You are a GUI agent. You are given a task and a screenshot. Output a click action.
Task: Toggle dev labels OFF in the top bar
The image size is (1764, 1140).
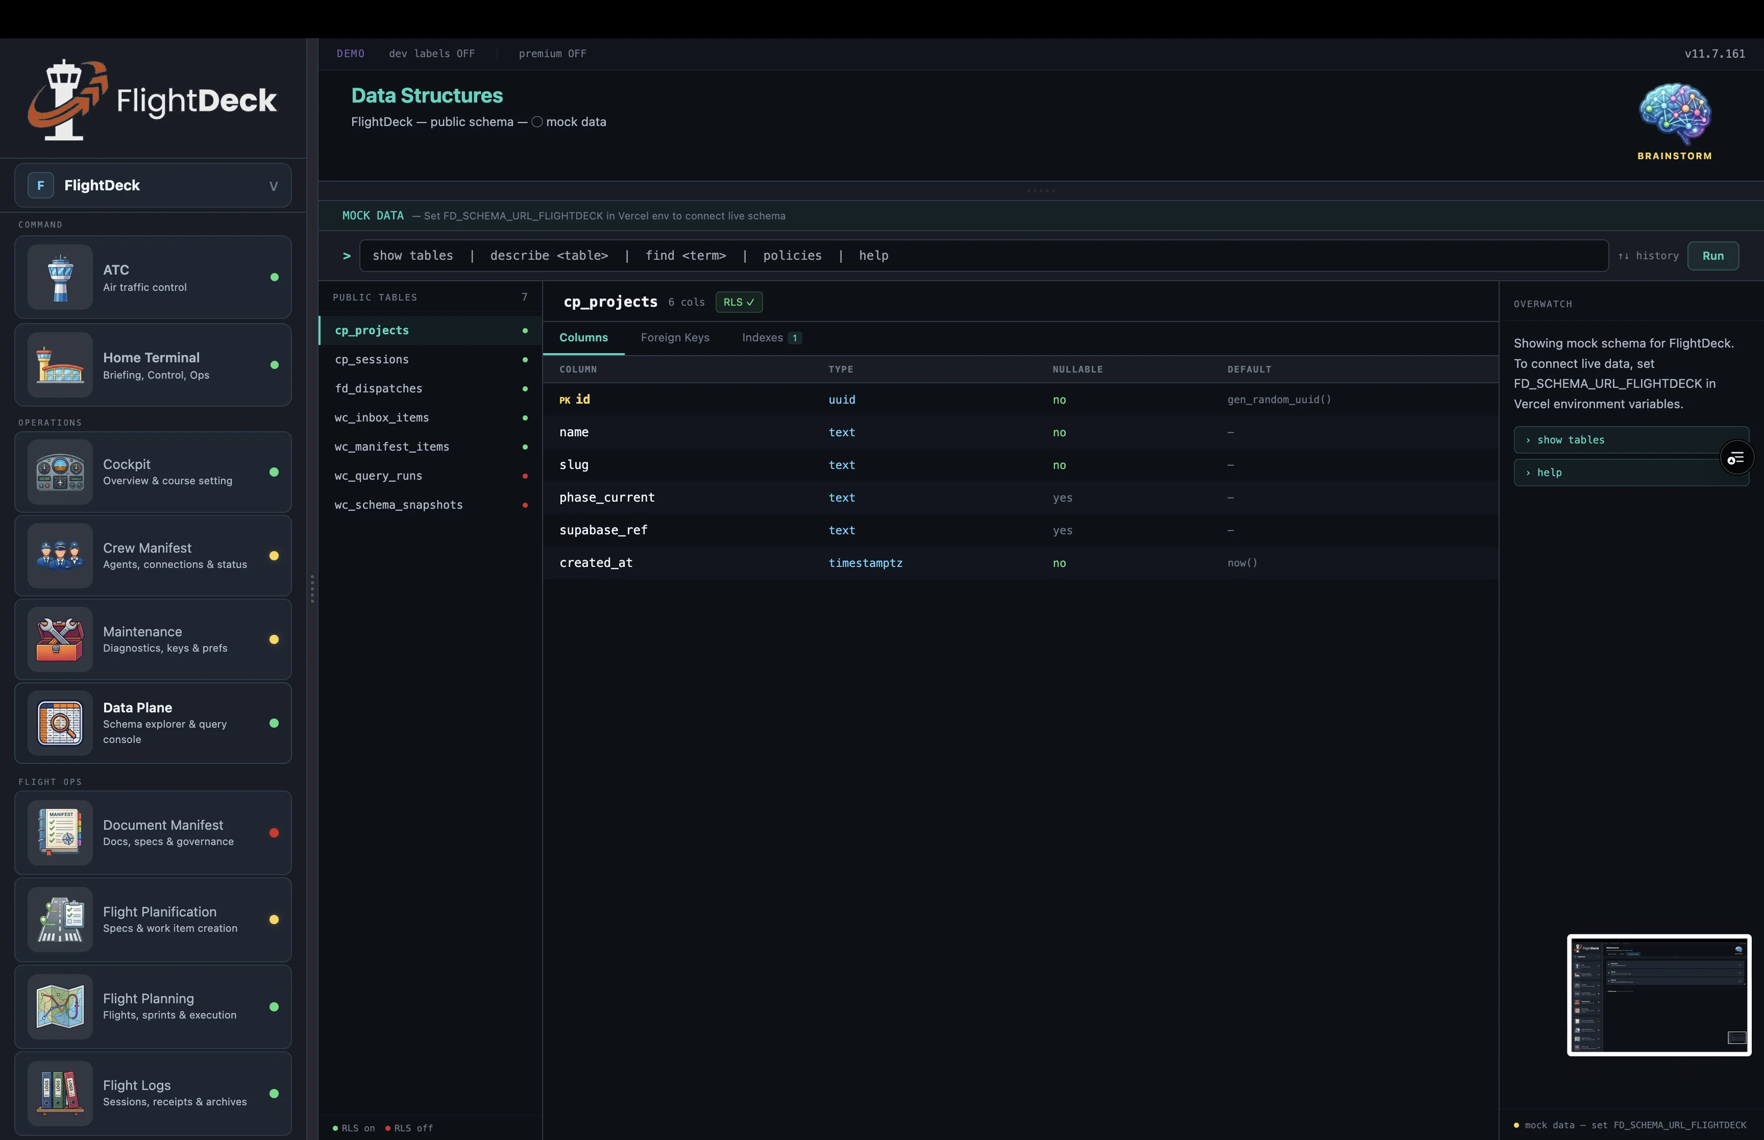432,53
